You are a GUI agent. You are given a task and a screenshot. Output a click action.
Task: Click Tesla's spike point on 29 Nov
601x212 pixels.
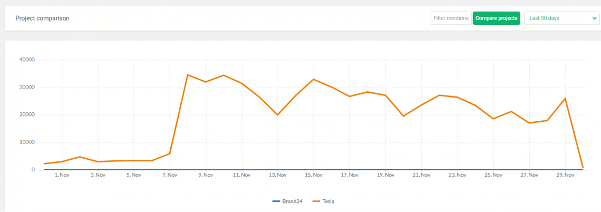point(565,98)
